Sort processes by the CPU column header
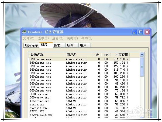 pos(106,55)
